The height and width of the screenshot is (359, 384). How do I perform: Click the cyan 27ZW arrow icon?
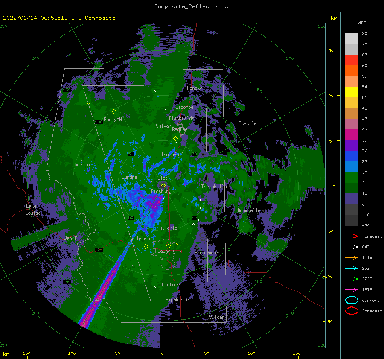point(352,269)
